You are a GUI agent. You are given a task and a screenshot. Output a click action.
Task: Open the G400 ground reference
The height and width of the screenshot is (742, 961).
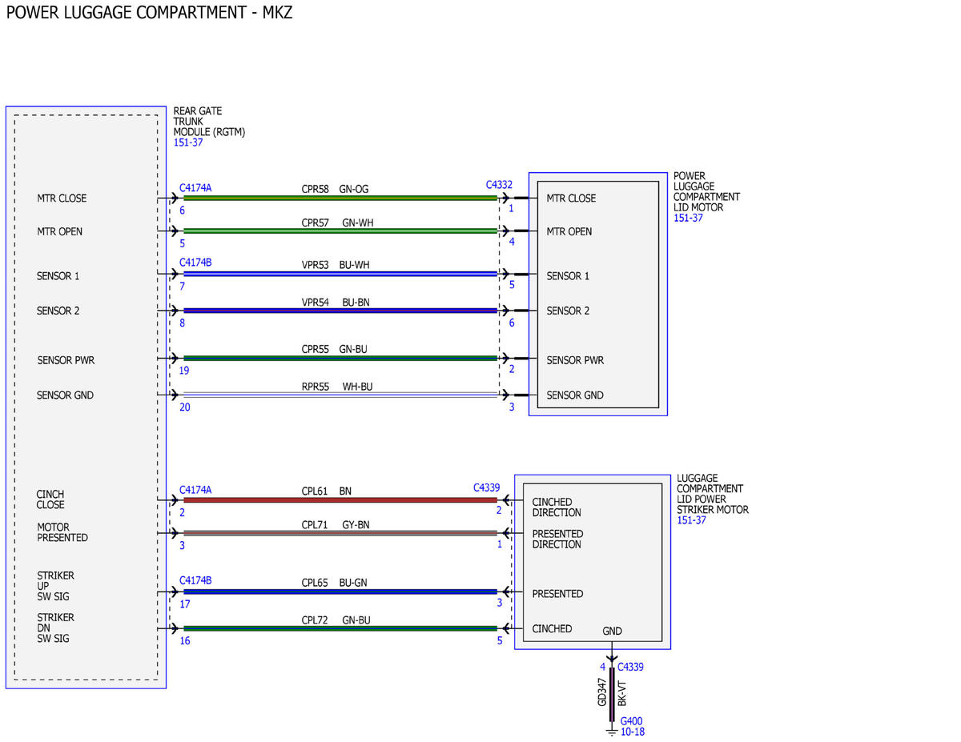coord(631,721)
